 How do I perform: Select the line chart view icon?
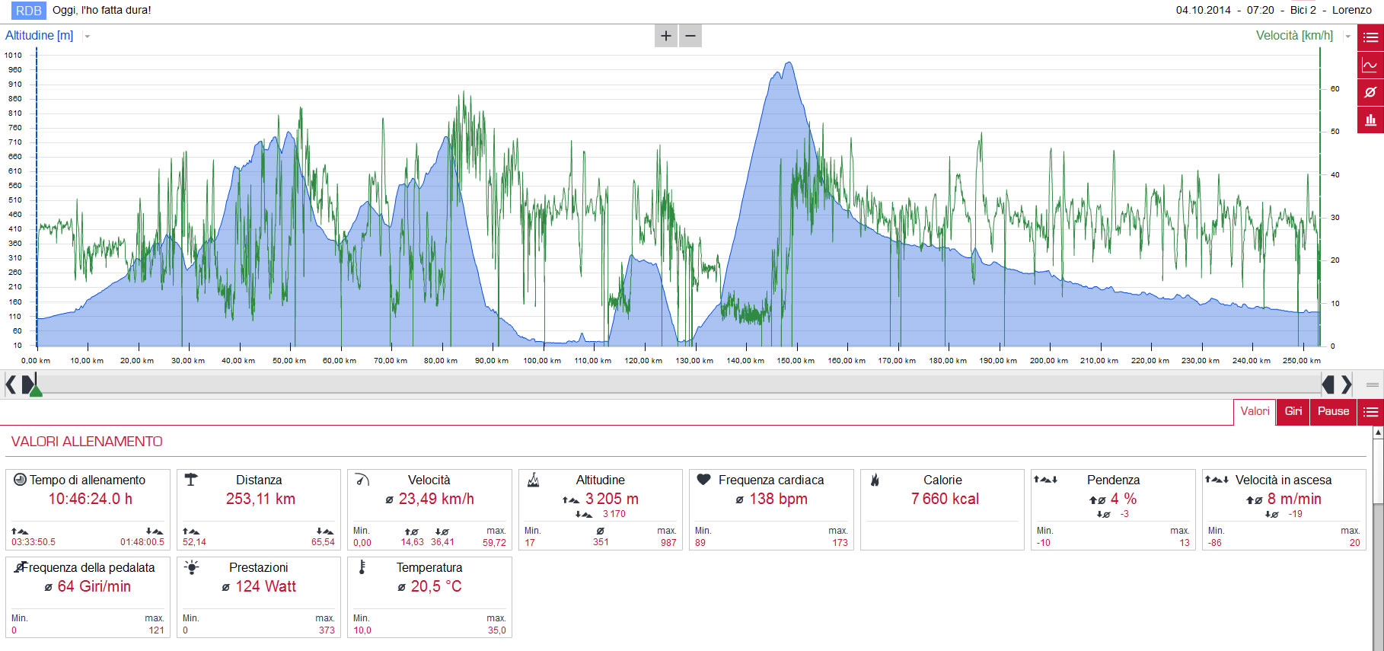(x=1370, y=65)
